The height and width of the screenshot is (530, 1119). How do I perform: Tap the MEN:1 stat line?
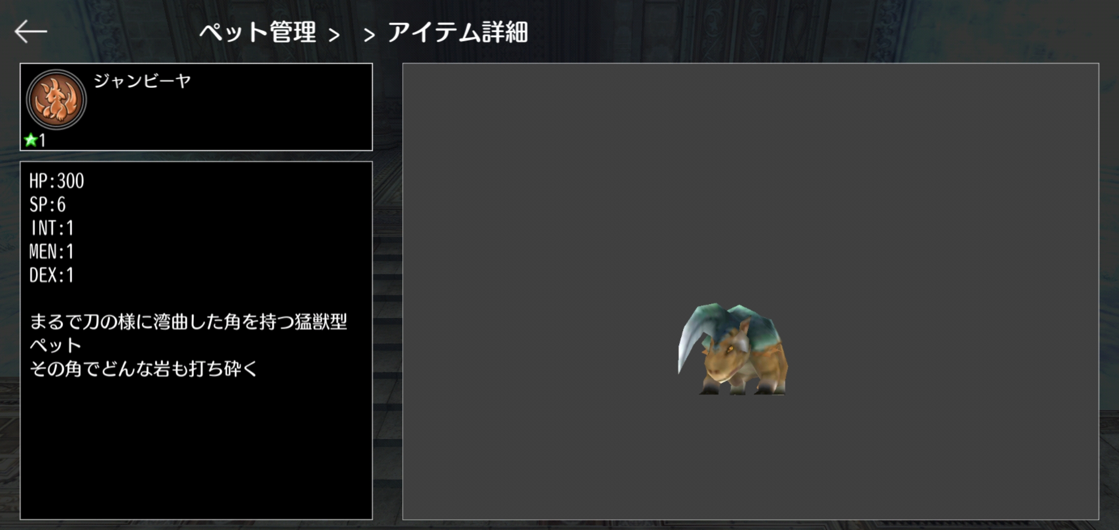tap(51, 252)
